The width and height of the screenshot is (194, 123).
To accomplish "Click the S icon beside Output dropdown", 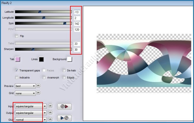I will coord(50,113).
